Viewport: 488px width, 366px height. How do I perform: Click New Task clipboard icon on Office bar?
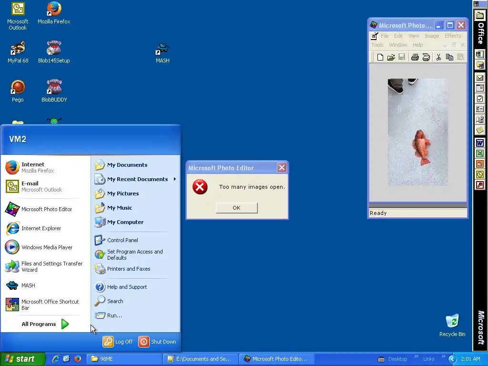coord(479,99)
